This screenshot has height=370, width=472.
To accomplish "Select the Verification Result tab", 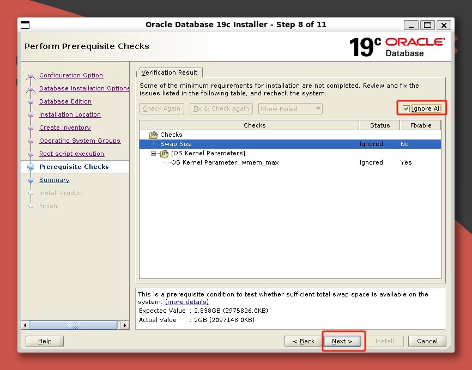I will tap(170, 72).
